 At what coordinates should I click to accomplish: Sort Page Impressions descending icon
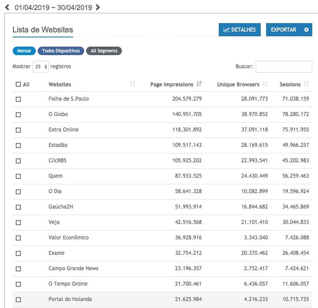(x=199, y=84)
